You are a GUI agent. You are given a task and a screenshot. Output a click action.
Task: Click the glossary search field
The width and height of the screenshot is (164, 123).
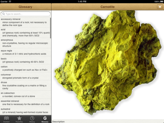[26, 14]
